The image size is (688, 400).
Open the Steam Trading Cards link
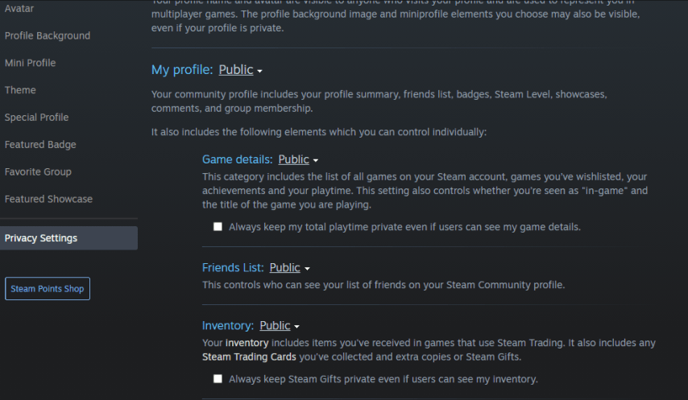click(249, 357)
